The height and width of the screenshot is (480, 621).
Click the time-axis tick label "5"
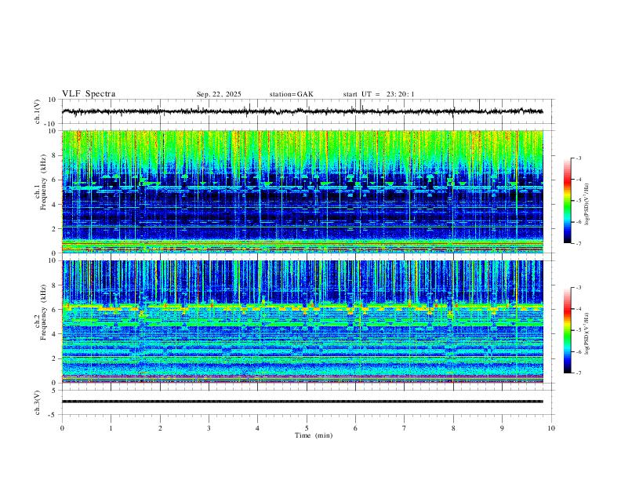(x=307, y=428)
